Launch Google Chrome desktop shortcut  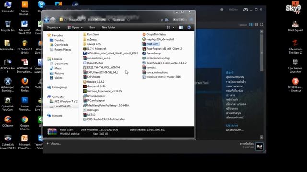point(24,123)
